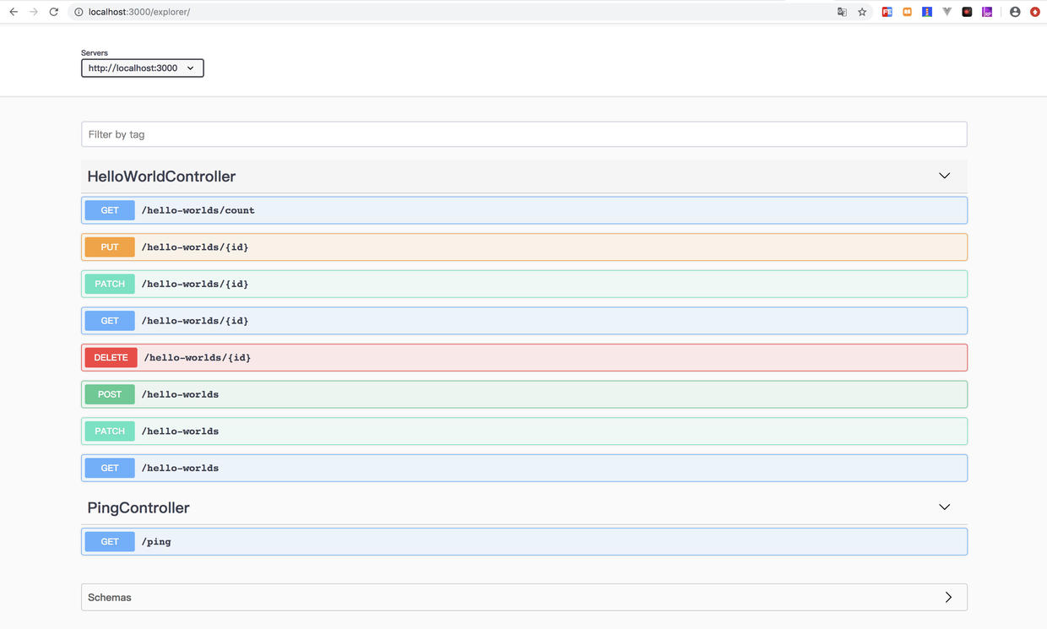
Task: Expand GET /hello-worlds/{id} operation
Action: point(523,321)
